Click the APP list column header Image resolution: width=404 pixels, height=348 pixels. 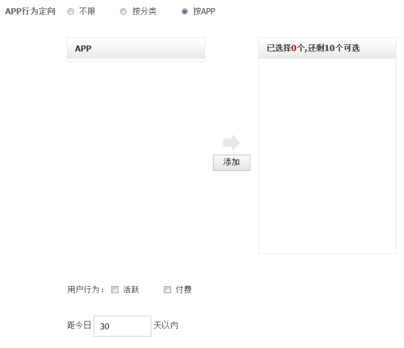click(x=136, y=49)
